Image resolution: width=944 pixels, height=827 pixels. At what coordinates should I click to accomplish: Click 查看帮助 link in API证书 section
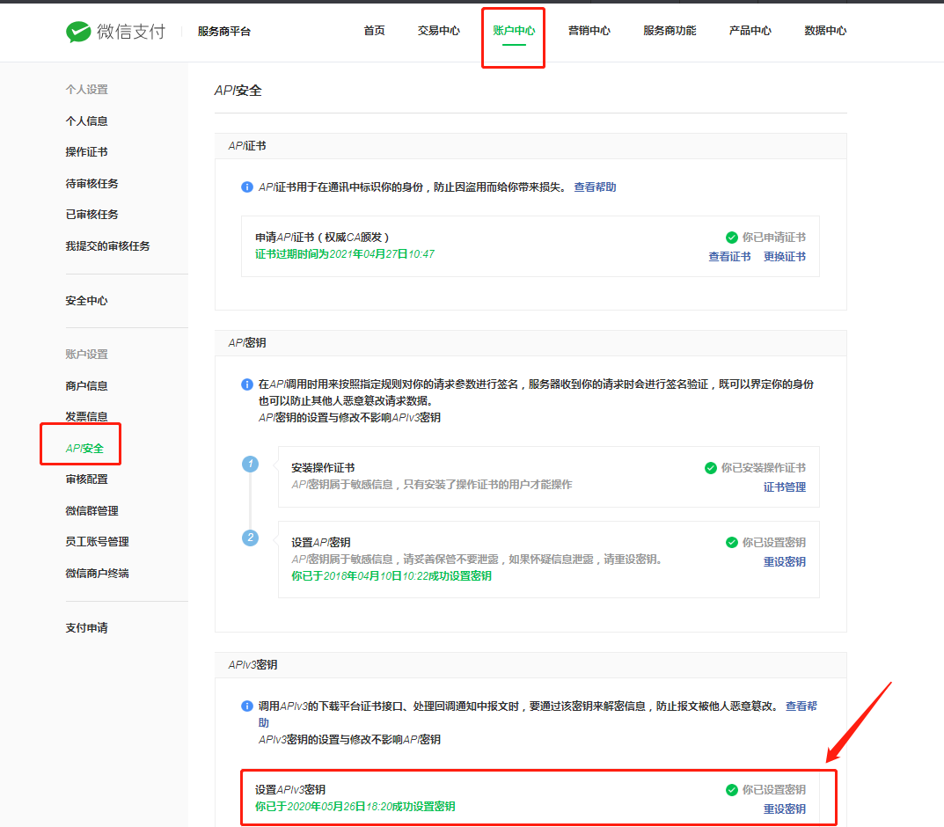(595, 187)
